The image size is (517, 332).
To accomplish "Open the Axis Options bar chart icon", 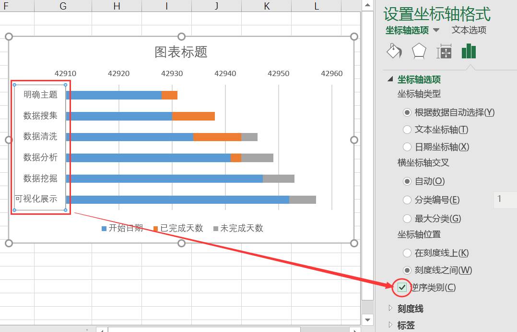I will pos(469,51).
